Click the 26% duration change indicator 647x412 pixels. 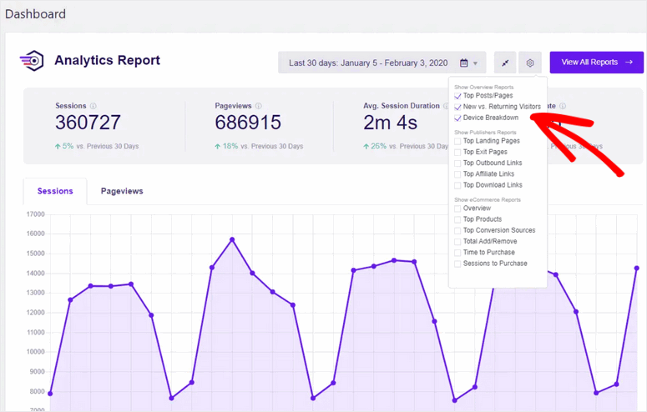[375, 146]
